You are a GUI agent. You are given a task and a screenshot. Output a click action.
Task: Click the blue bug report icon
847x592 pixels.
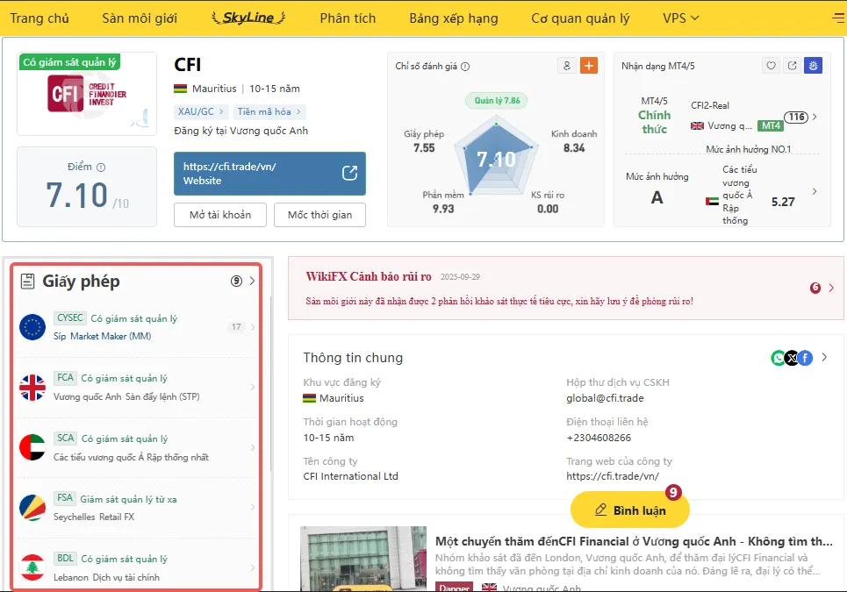813,66
